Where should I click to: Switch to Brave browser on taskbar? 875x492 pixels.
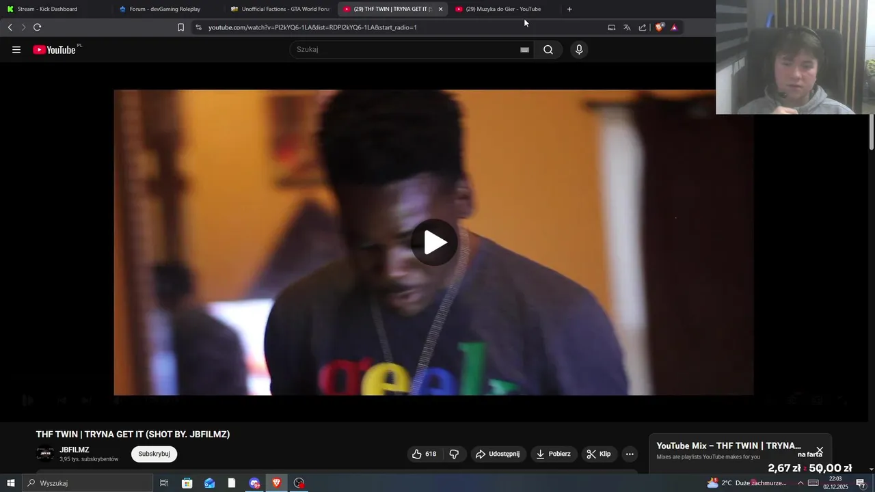pos(277,483)
